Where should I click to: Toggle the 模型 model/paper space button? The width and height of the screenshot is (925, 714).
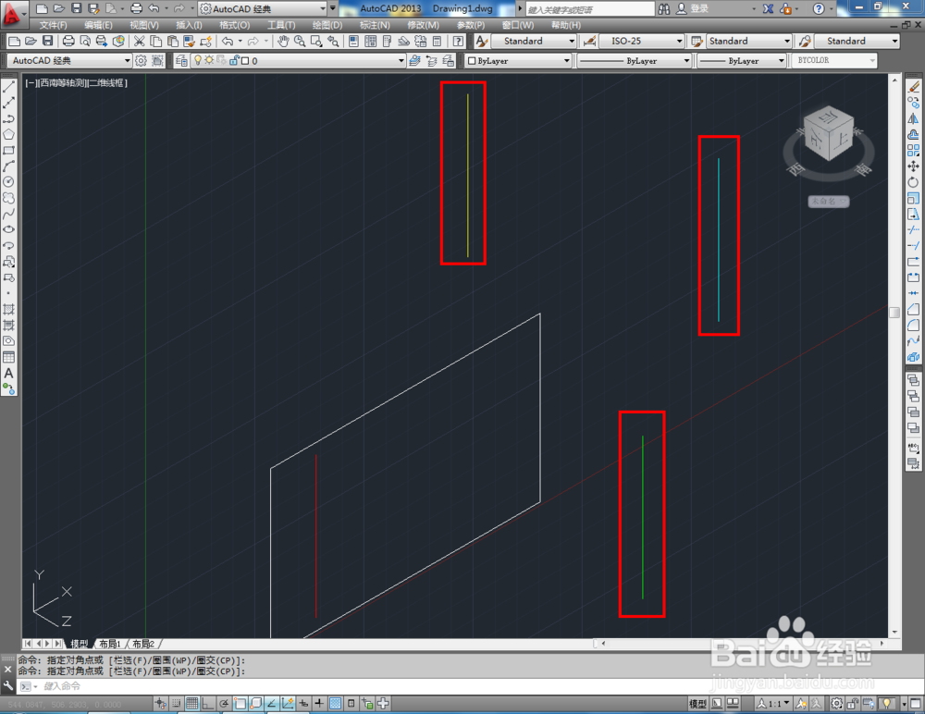(x=697, y=704)
